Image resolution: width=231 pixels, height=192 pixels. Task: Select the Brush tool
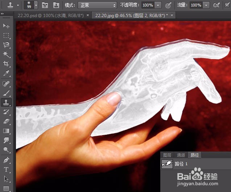(x=6, y=93)
